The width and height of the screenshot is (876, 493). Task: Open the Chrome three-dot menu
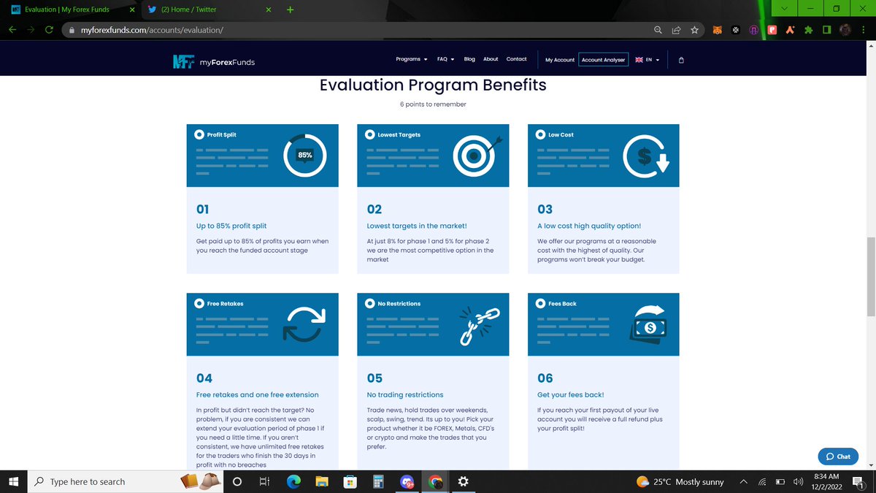tap(863, 30)
